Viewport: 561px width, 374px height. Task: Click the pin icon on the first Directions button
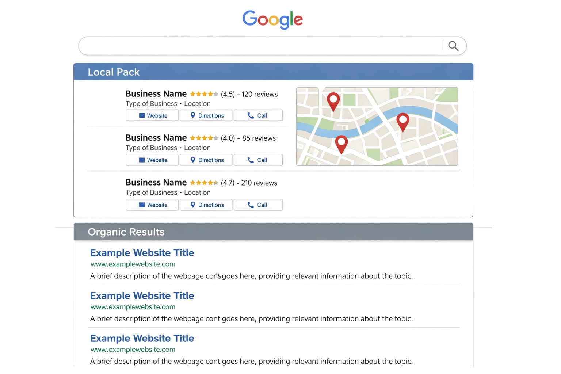(193, 115)
